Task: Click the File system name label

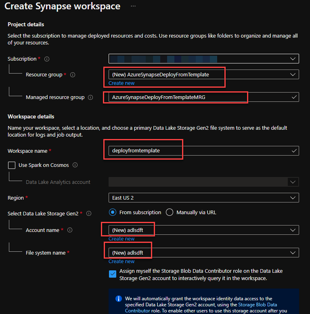Action: tap(46, 253)
